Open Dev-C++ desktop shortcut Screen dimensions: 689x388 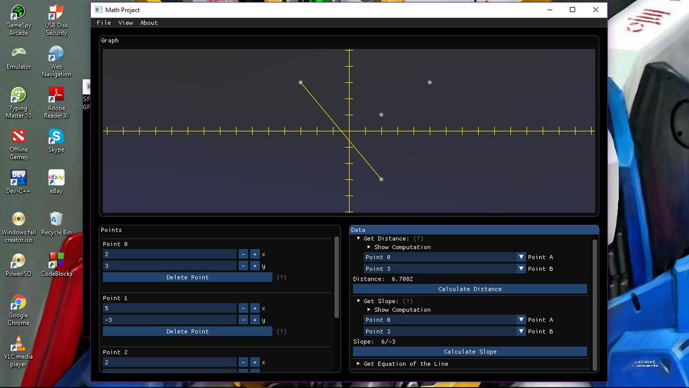click(18, 182)
